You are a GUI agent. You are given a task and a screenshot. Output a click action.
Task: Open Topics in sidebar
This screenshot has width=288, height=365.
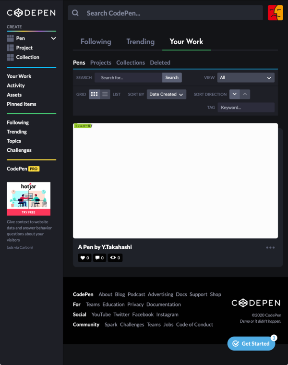[x=14, y=141]
